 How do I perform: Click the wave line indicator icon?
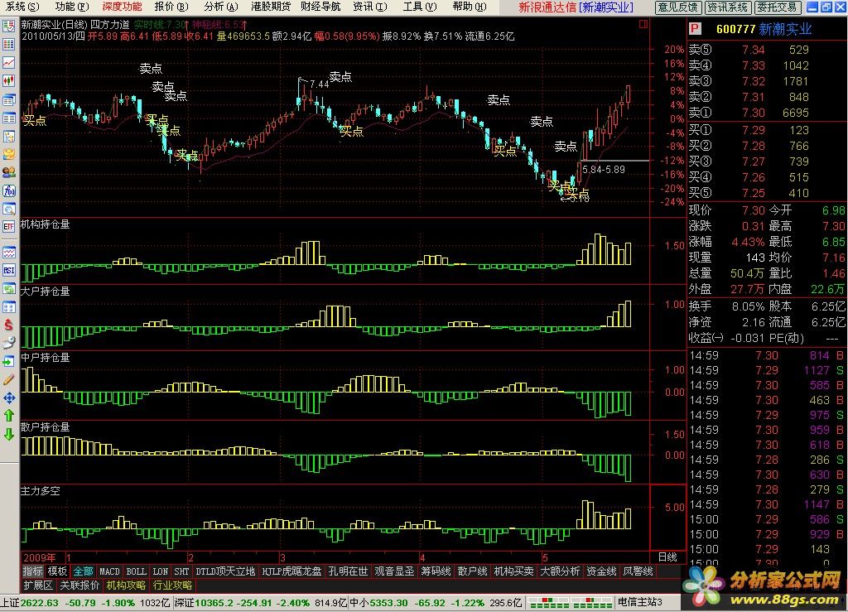coord(8,252)
